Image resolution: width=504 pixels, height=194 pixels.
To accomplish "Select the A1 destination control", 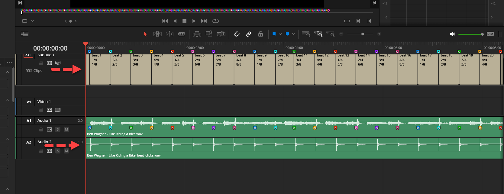I will pyautogui.click(x=29, y=121).
